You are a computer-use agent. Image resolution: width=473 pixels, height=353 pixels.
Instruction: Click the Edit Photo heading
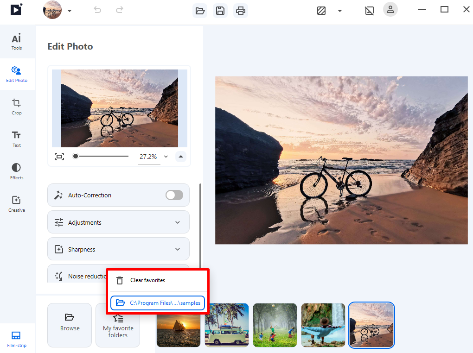coord(70,46)
